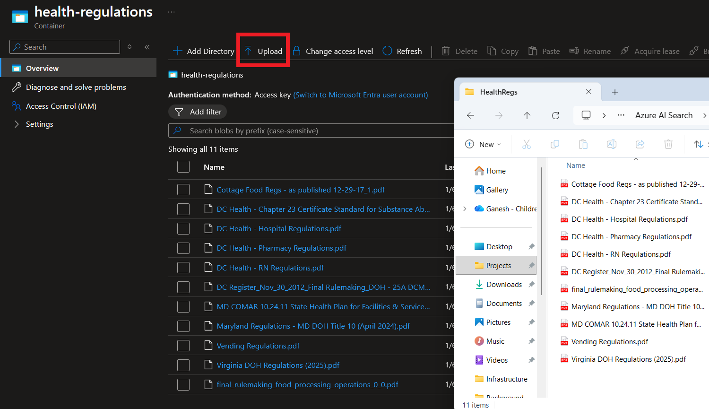Open MD COMAR 10.24.11 blob link
This screenshot has height=409, width=709.
323,306
